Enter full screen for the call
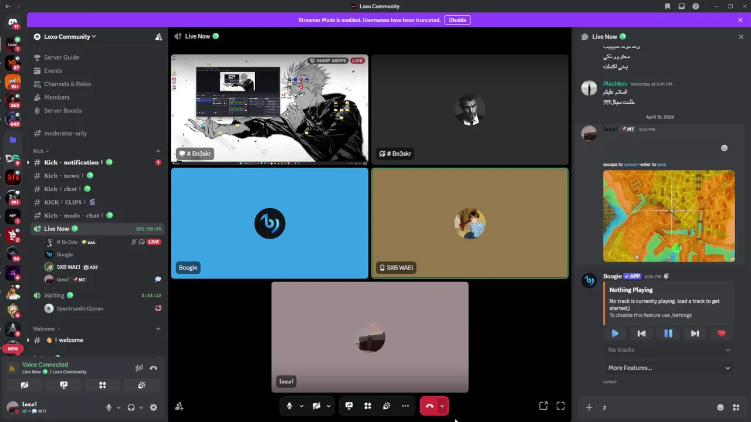Screen dimensions: 751x422 click(561, 406)
